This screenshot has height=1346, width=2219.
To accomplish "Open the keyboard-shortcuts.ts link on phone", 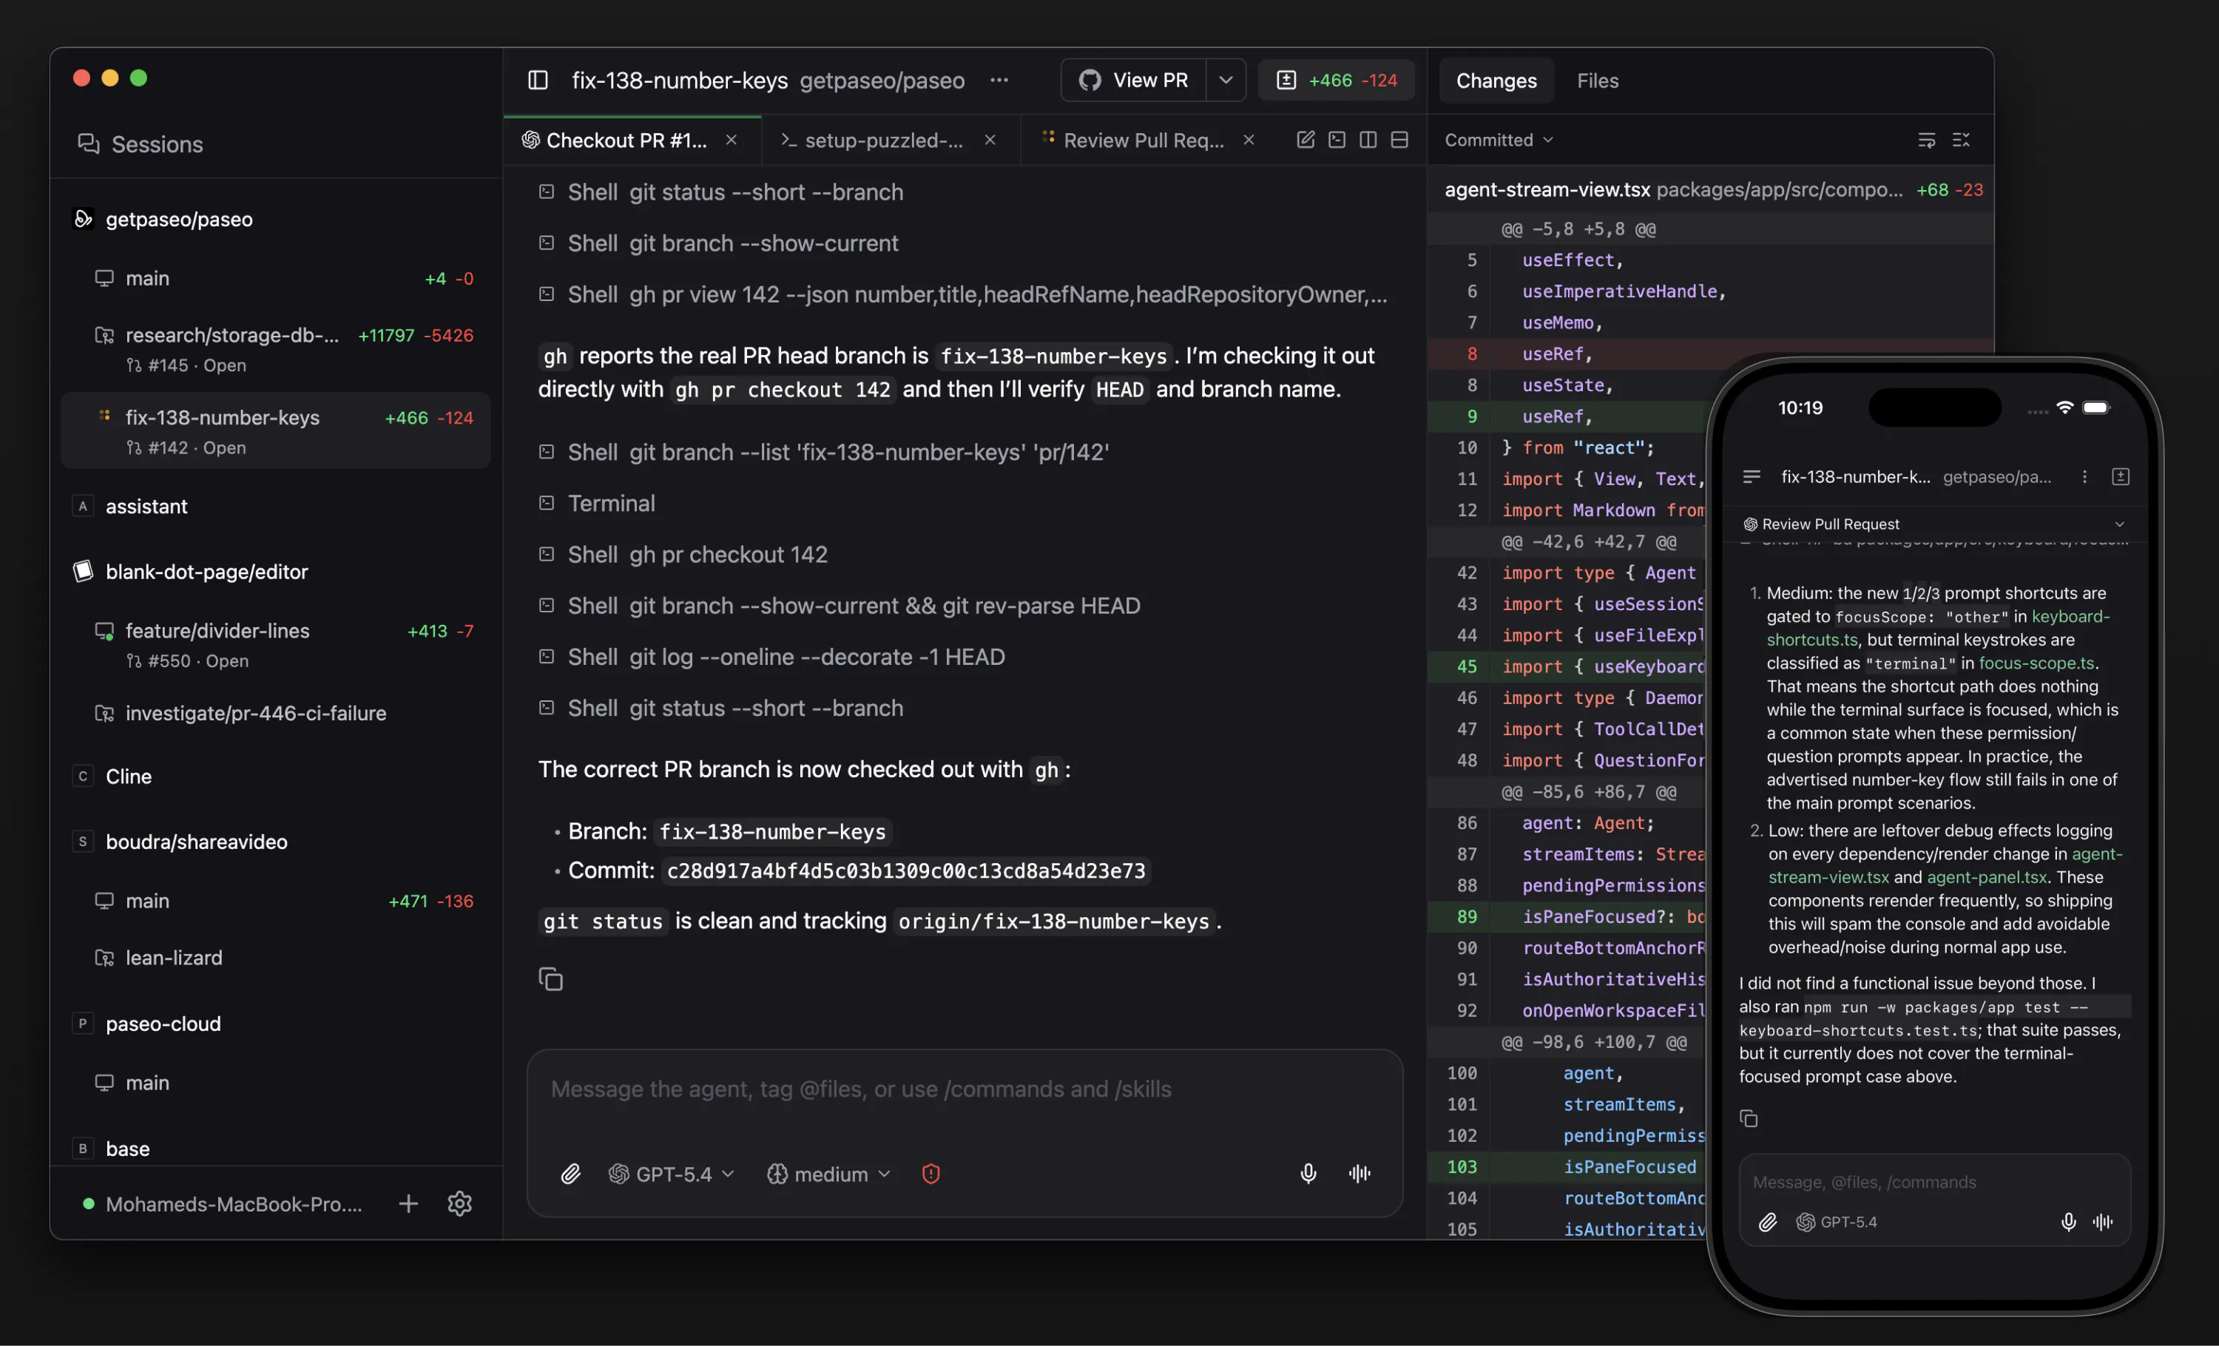I will pyautogui.click(x=1938, y=628).
